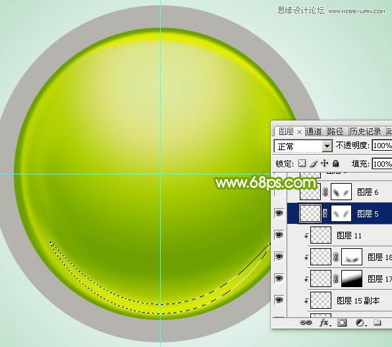This screenshot has height=347, width=392.
Task: Toggle mask link icon on 图层 5
Action: point(325,213)
